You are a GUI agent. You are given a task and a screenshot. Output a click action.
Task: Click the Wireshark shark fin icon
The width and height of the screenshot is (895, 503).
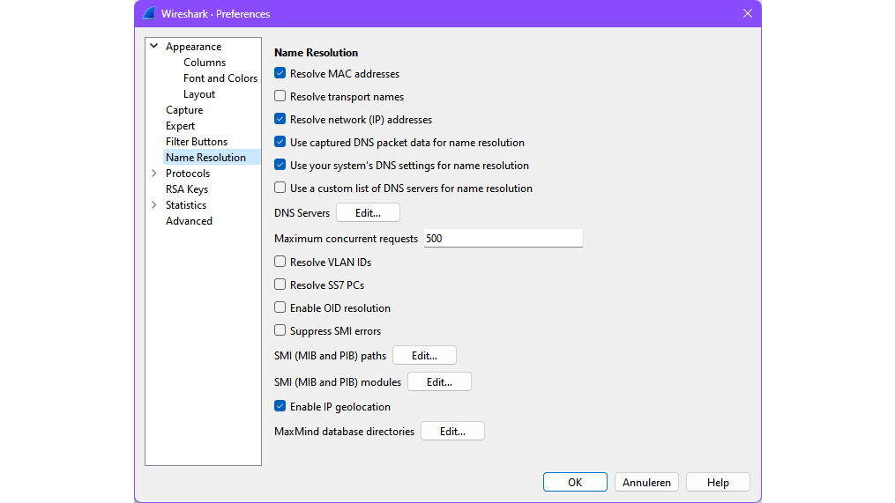pos(149,13)
